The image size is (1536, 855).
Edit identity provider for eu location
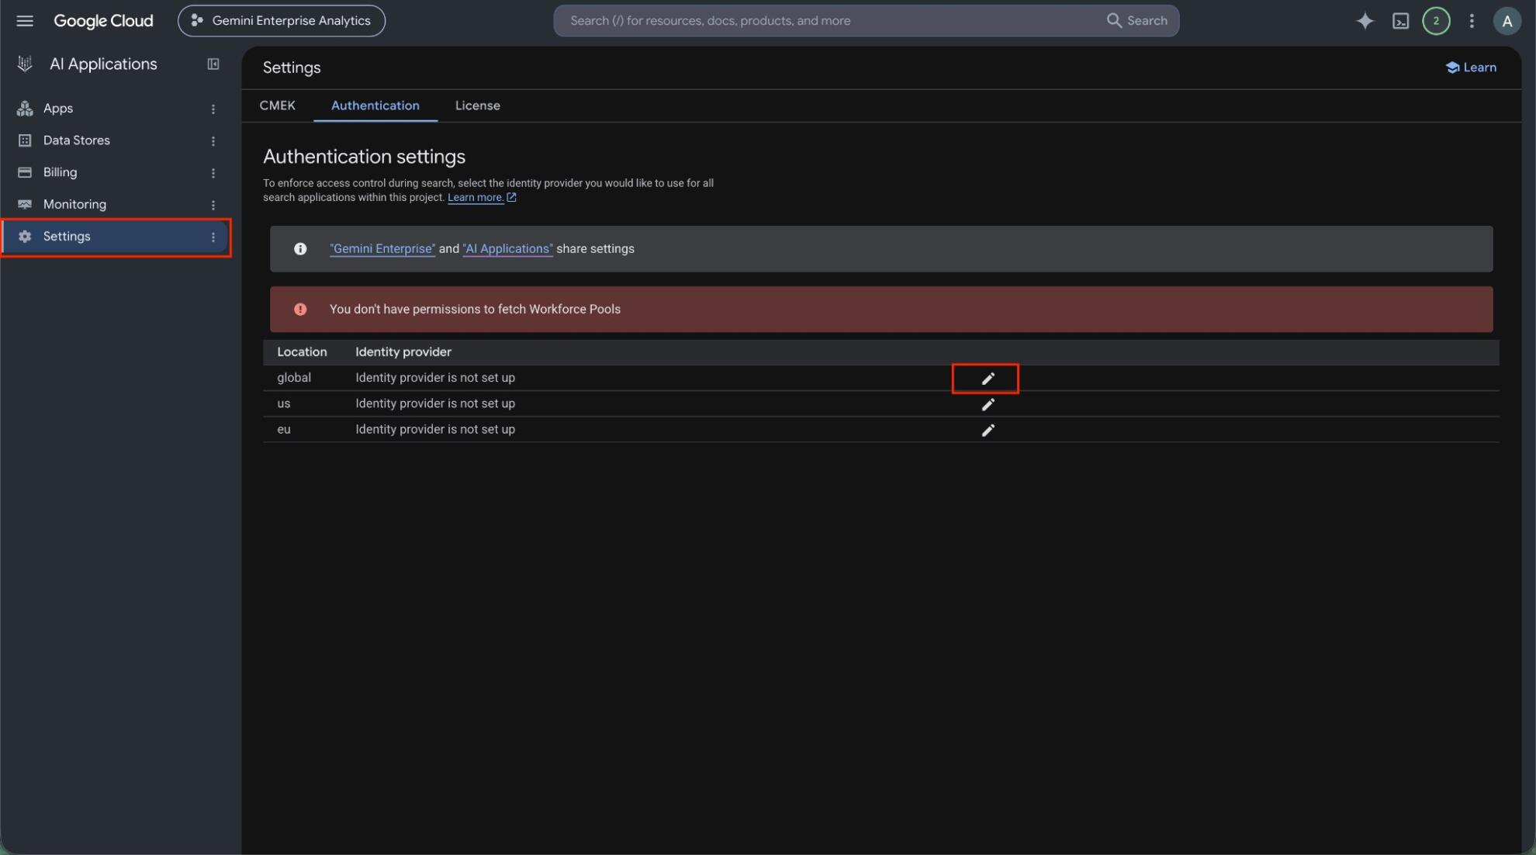[988, 430]
